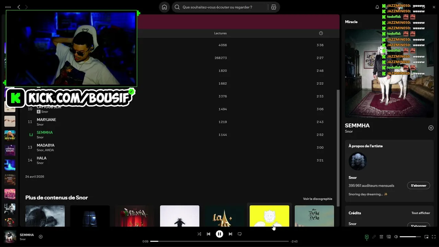Screen dimensions: 439x247
Task: Adjust the volume slider
Action: click(x=410, y=237)
